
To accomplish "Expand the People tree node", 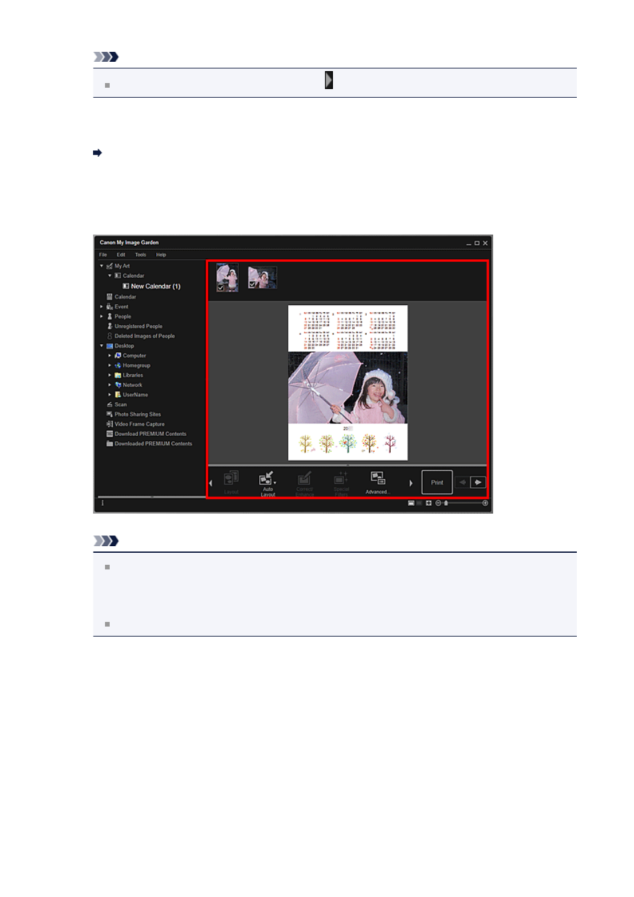I will coord(102,316).
